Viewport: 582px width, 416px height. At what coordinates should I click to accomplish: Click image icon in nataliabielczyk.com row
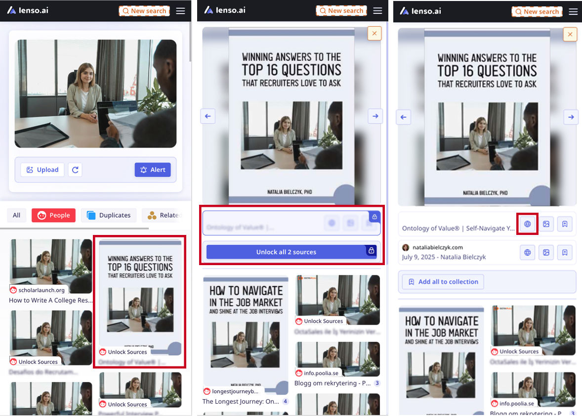pyautogui.click(x=546, y=253)
